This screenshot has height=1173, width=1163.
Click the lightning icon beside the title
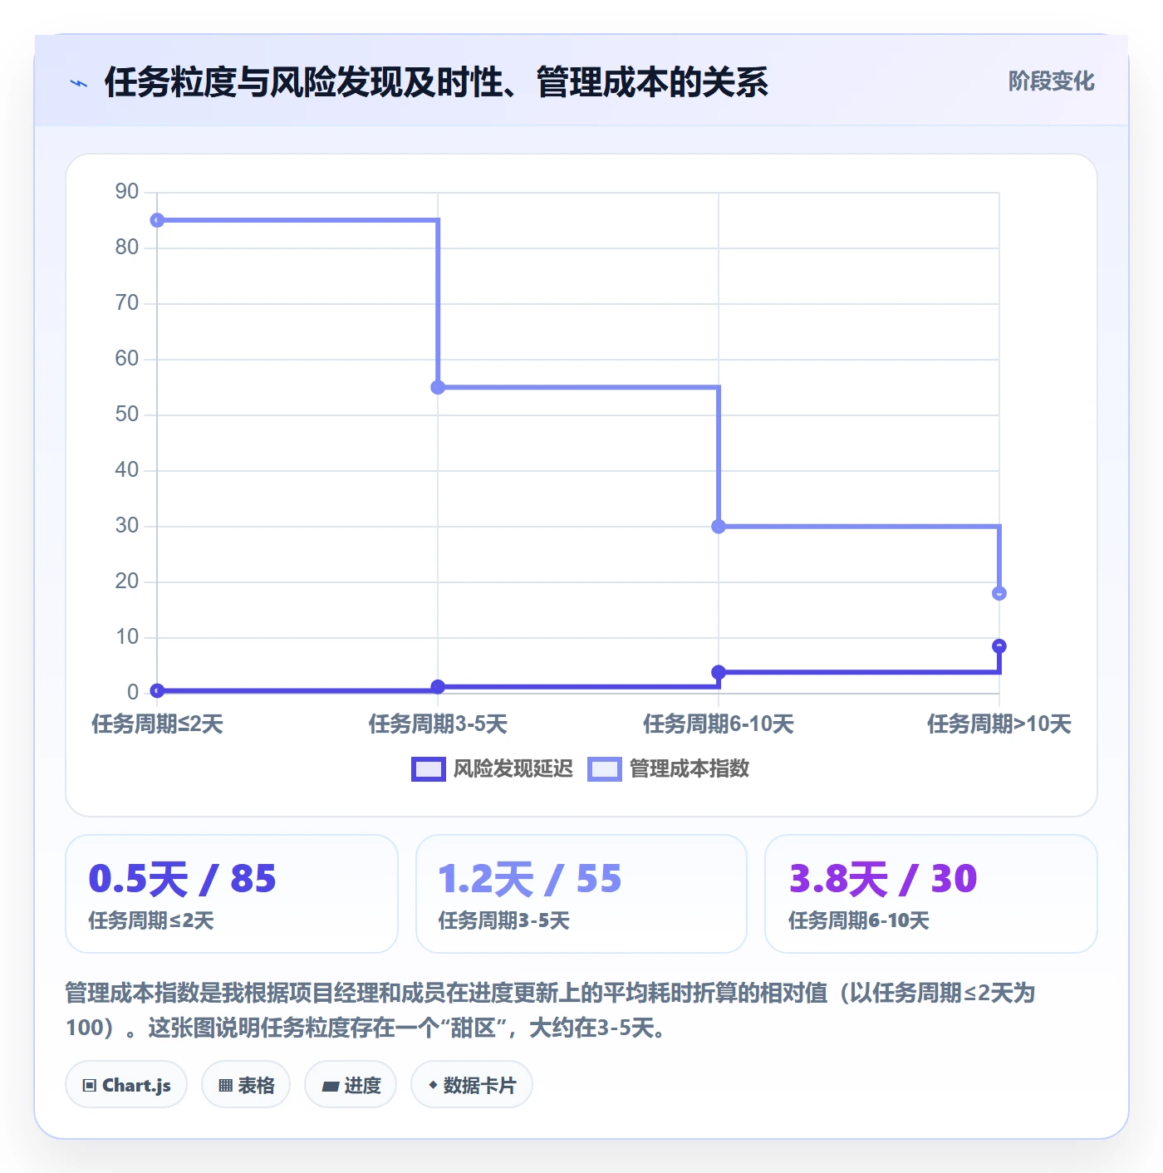(x=79, y=83)
